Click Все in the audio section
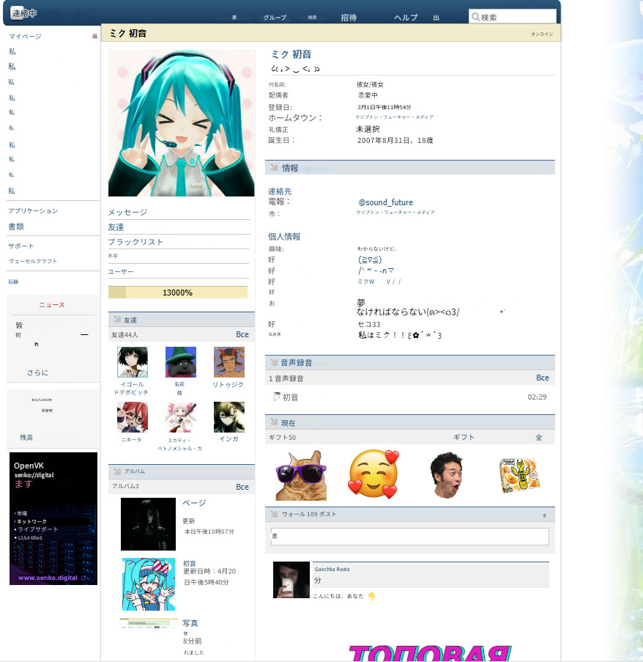The image size is (643, 662). pos(543,378)
